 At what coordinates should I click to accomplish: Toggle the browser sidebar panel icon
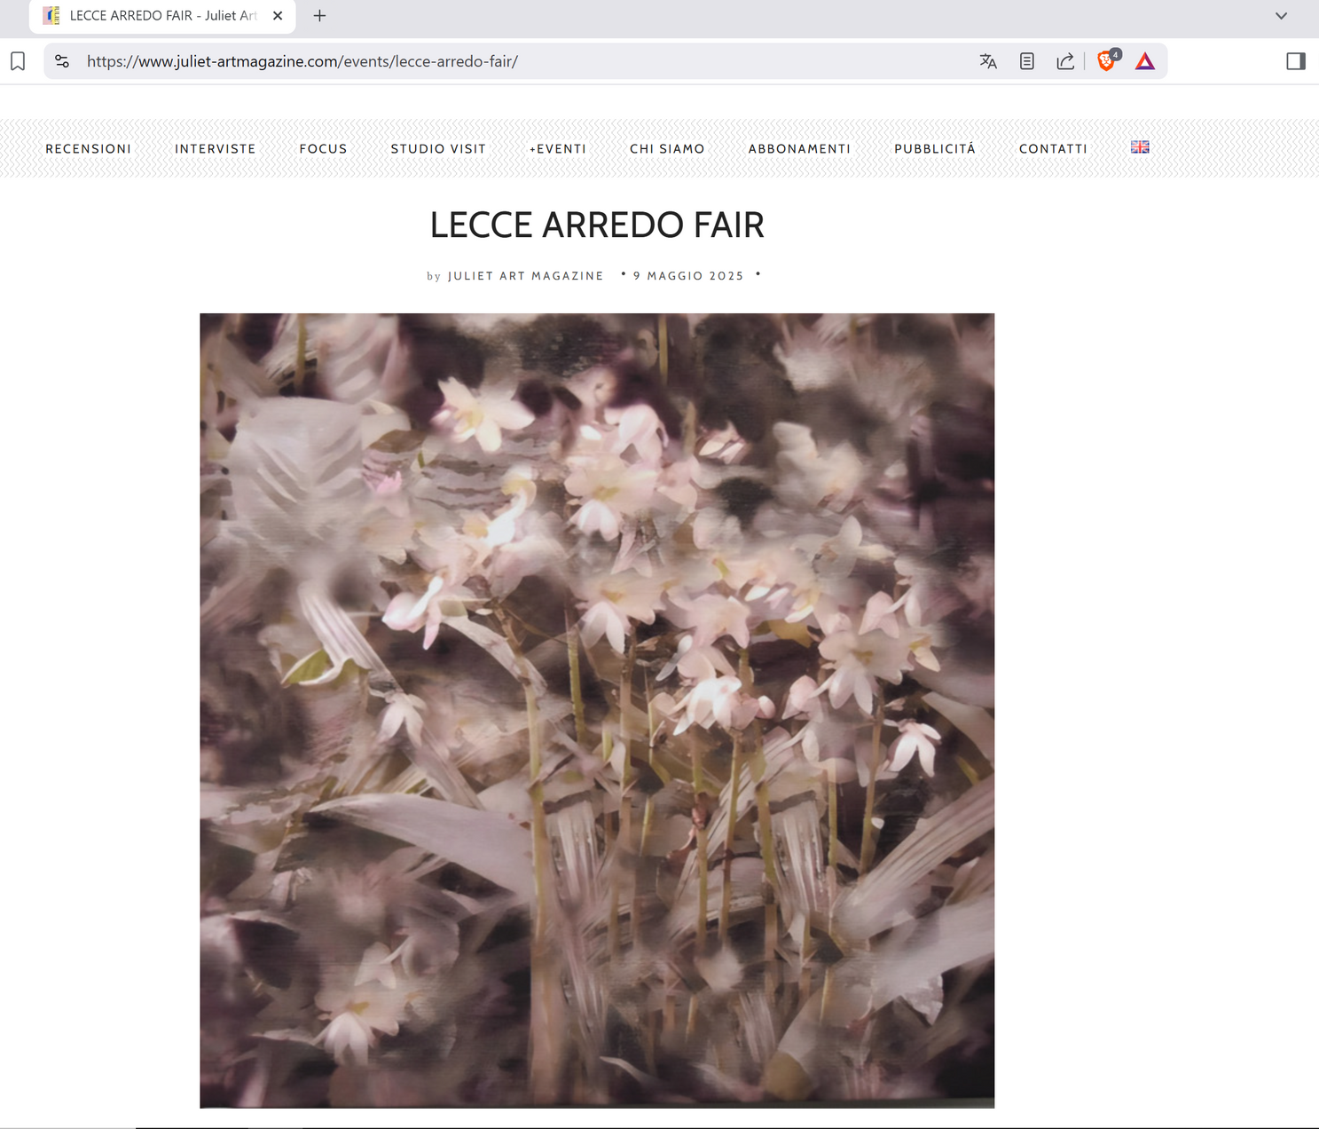coord(1296,61)
